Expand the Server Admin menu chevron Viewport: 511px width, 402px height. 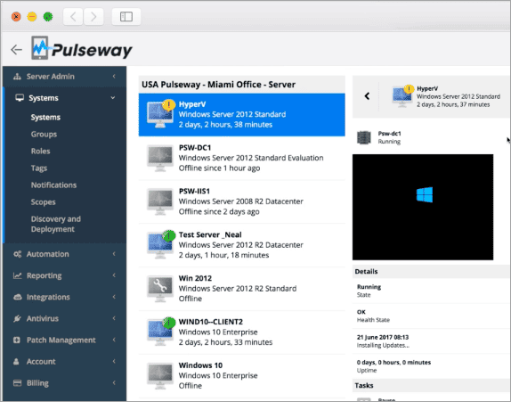click(114, 77)
